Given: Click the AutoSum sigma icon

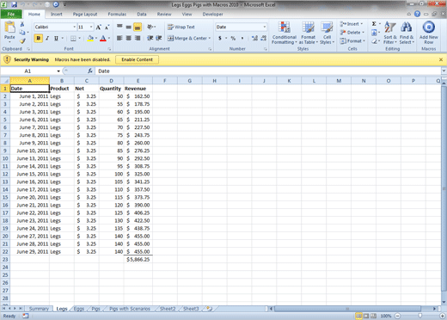Looking at the screenshot, I should click(x=374, y=24).
